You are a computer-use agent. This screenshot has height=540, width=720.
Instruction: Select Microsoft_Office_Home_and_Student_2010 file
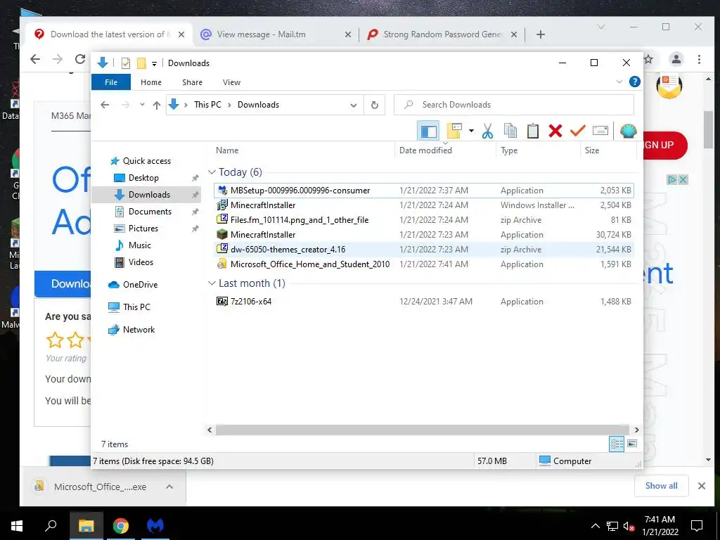tap(424, 264)
